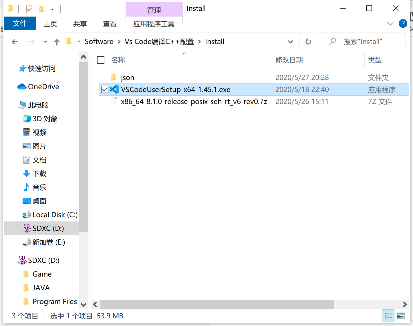Go back with the back arrow

[15, 42]
